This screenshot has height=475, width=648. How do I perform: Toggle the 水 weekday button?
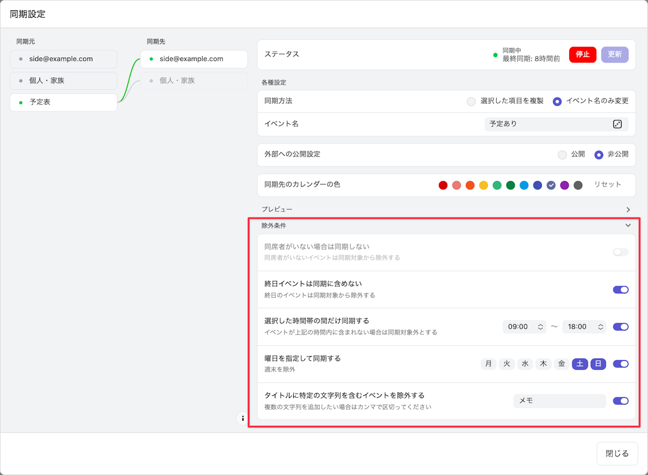[525, 364]
